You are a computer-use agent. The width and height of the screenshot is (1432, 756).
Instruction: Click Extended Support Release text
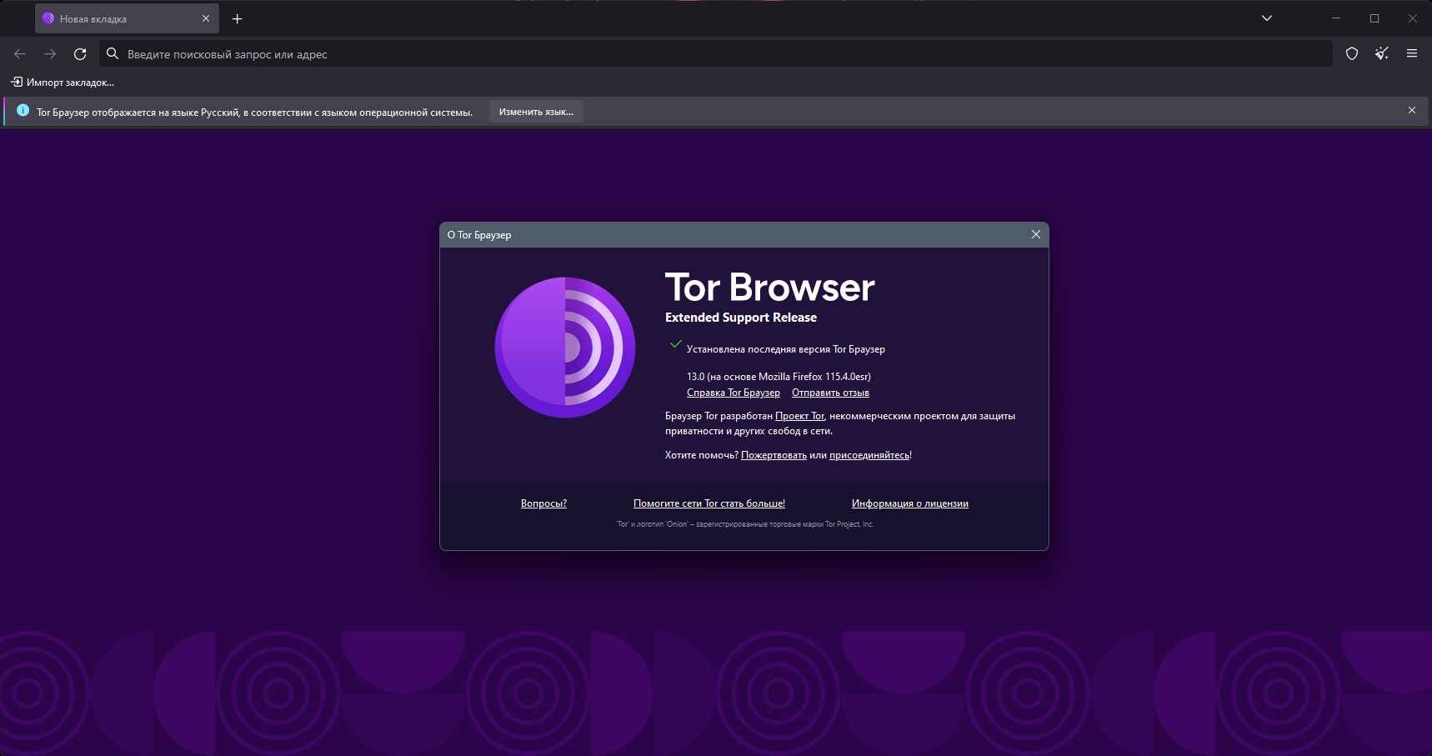point(741,318)
